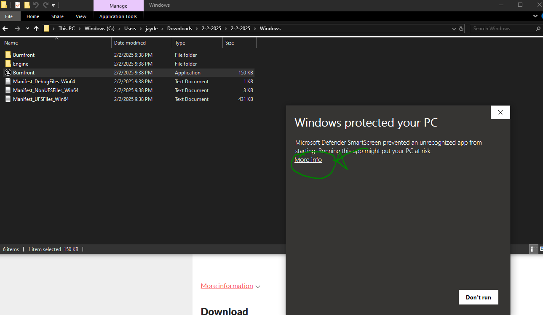
Task: Click the Manifest_NonUFSFiles_Win64 file icon
Action: pyautogui.click(x=8, y=90)
